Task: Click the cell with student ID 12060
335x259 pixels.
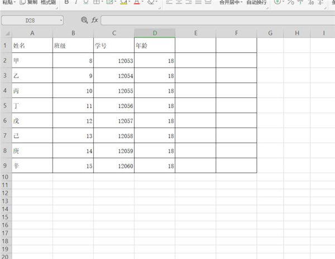Action: 114,165
